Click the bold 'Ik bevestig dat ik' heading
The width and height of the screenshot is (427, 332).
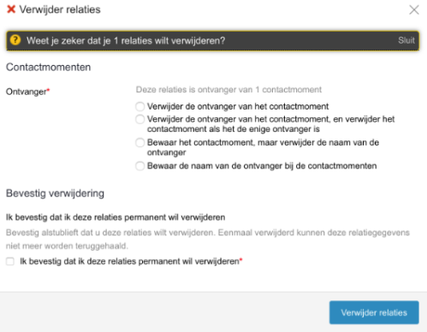(116, 217)
